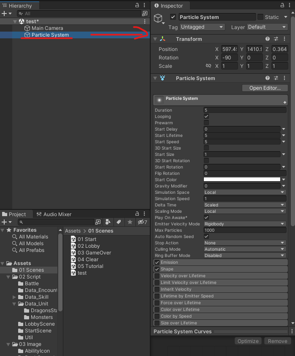Enable the 3D Start Size checkbox
Image resolution: width=295 pixels, height=356 pixels.
pos(206,148)
